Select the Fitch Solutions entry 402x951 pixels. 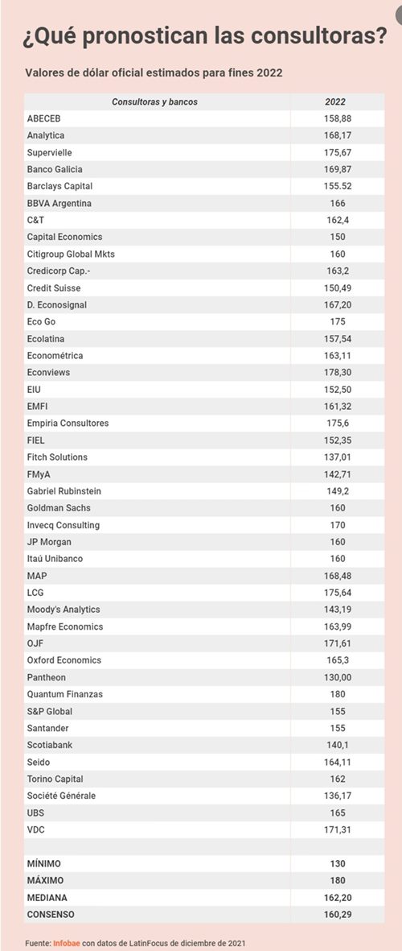coord(57,457)
